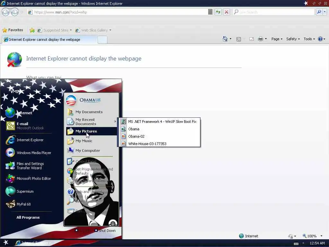Image resolution: width=329 pixels, height=247 pixels.
Task: Open Control Panel
Action: coord(92,161)
